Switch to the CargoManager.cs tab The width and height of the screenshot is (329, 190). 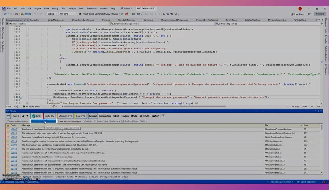tap(55, 20)
